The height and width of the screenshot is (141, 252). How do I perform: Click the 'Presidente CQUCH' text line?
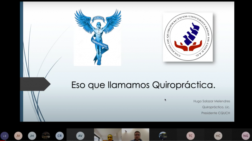point(213,113)
